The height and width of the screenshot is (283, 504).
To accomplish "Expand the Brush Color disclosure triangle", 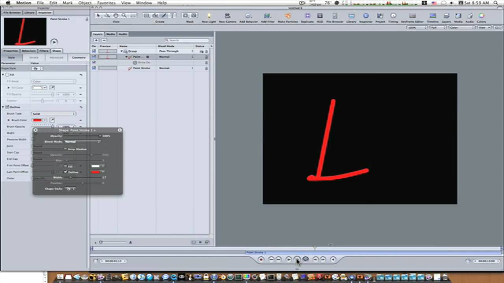I will tap(9, 120).
